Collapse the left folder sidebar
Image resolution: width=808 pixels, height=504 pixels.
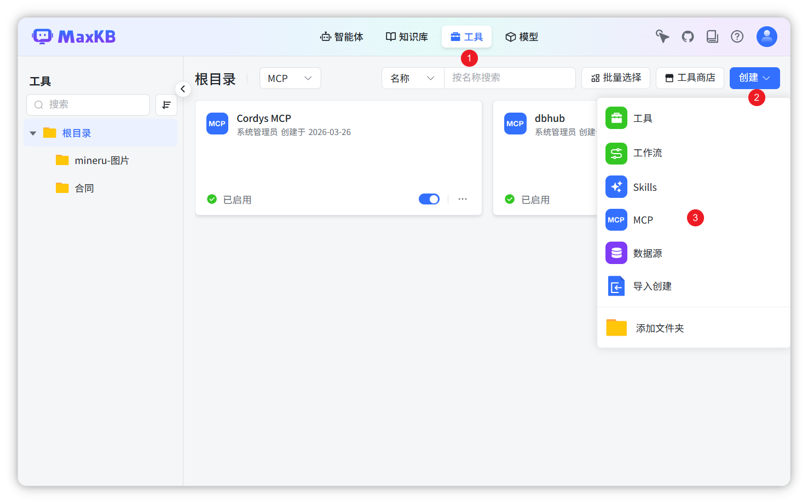(x=183, y=89)
